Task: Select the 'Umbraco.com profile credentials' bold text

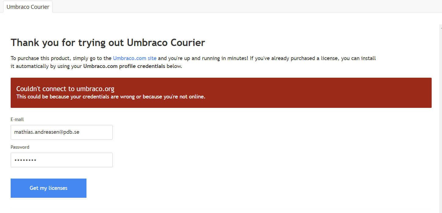Action: click(124, 66)
